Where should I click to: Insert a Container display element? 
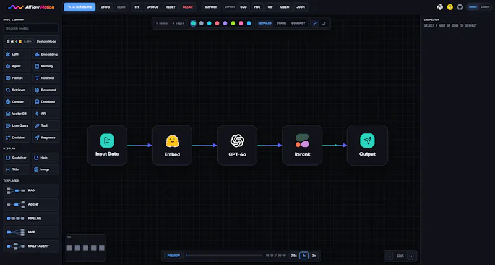(17, 158)
